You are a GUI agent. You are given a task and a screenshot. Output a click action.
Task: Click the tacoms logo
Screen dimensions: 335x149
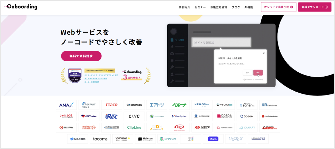point(100,139)
